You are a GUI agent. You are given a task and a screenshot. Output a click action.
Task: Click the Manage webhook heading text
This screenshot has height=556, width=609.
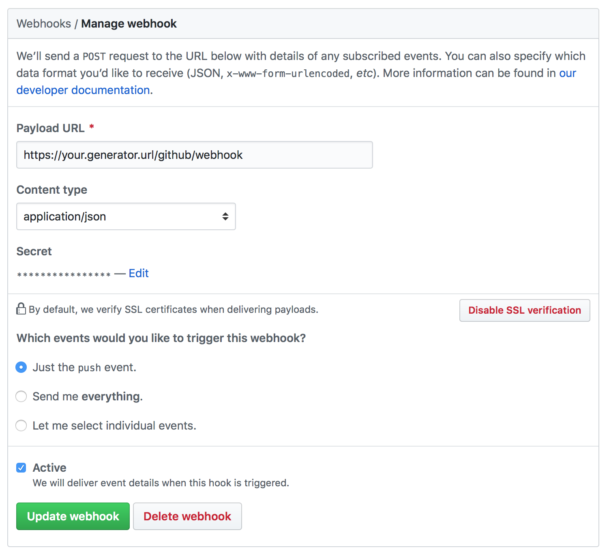[129, 24]
